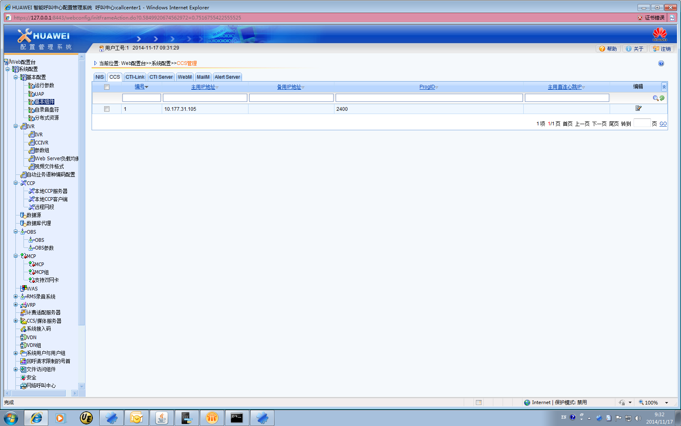Click the sidebar vertical scrollbar down arrow
The width and height of the screenshot is (681, 426).
coord(81,386)
